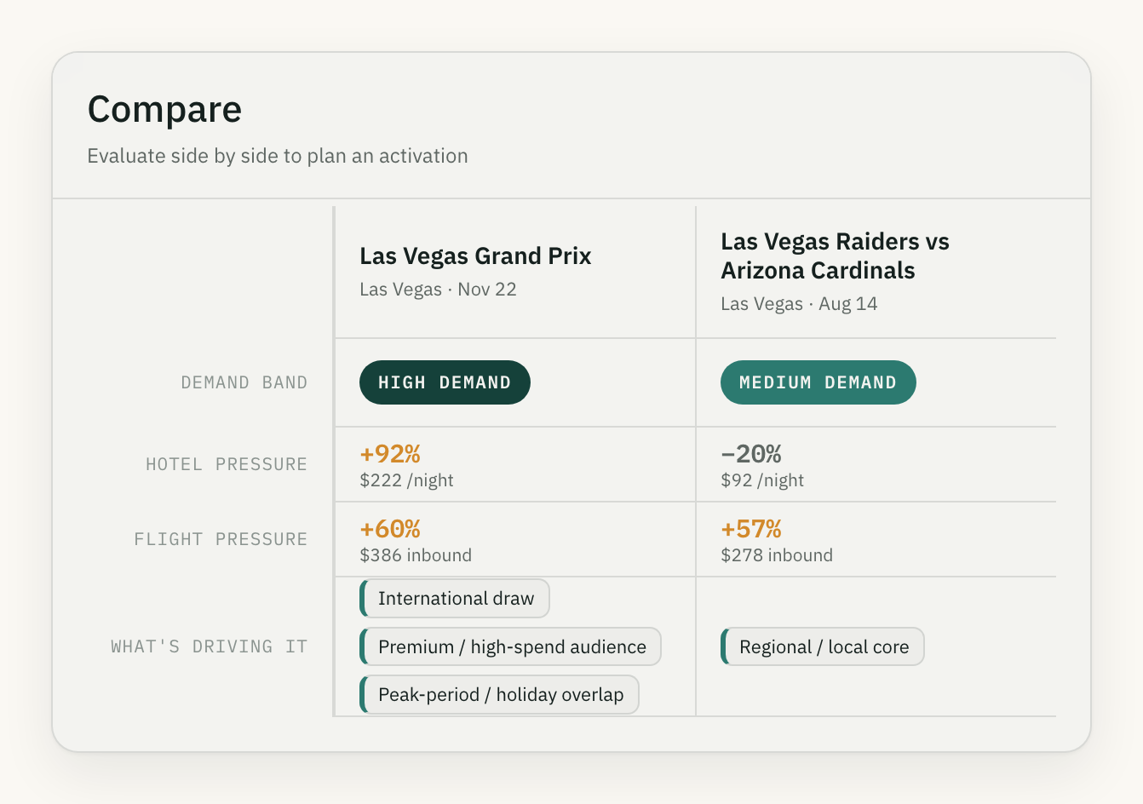Select the International draw tag
Viewport: 1143px width, 804px height.
pos(455,599)
